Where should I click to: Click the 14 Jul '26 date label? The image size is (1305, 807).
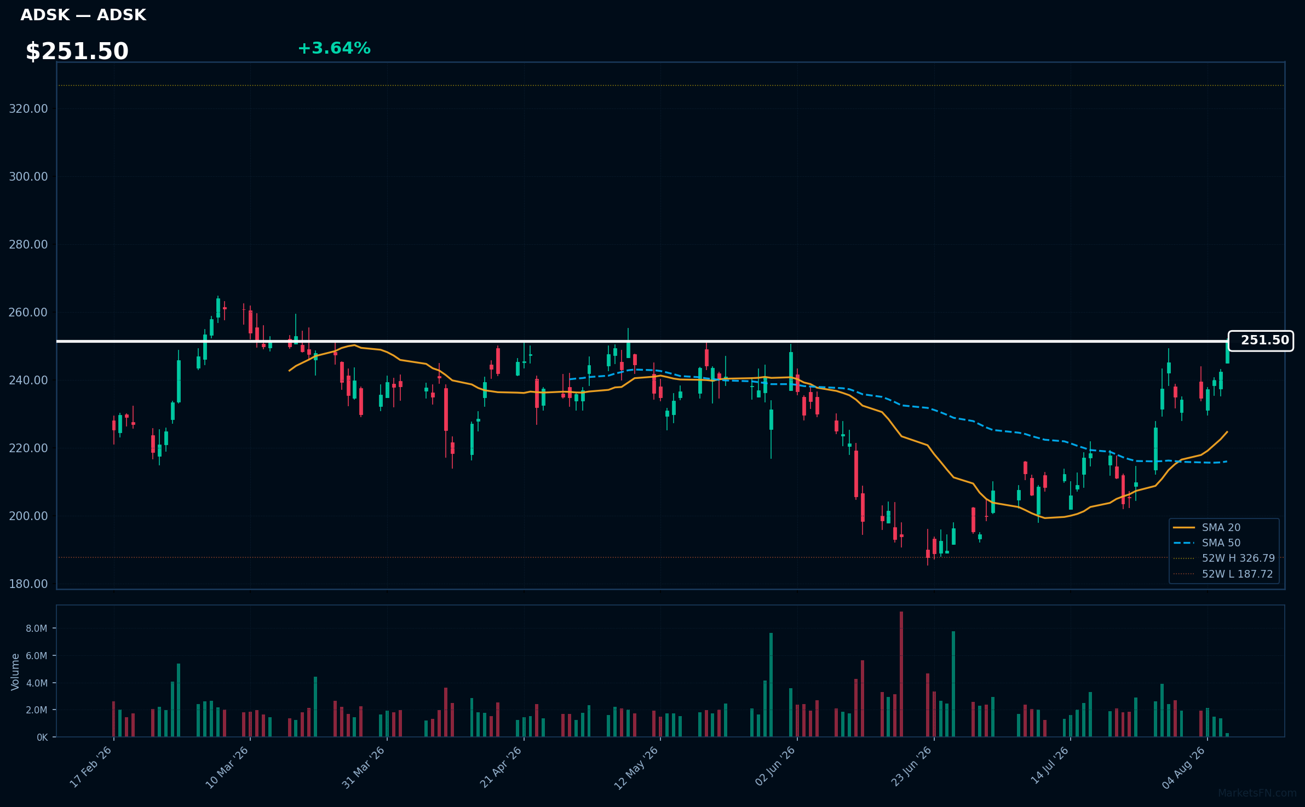(1049, 765)
